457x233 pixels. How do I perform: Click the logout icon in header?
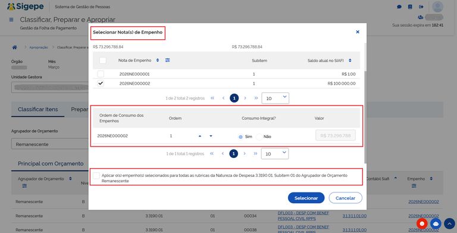pos(421,7)
